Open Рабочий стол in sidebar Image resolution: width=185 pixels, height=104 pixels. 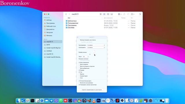coord(53,26)
